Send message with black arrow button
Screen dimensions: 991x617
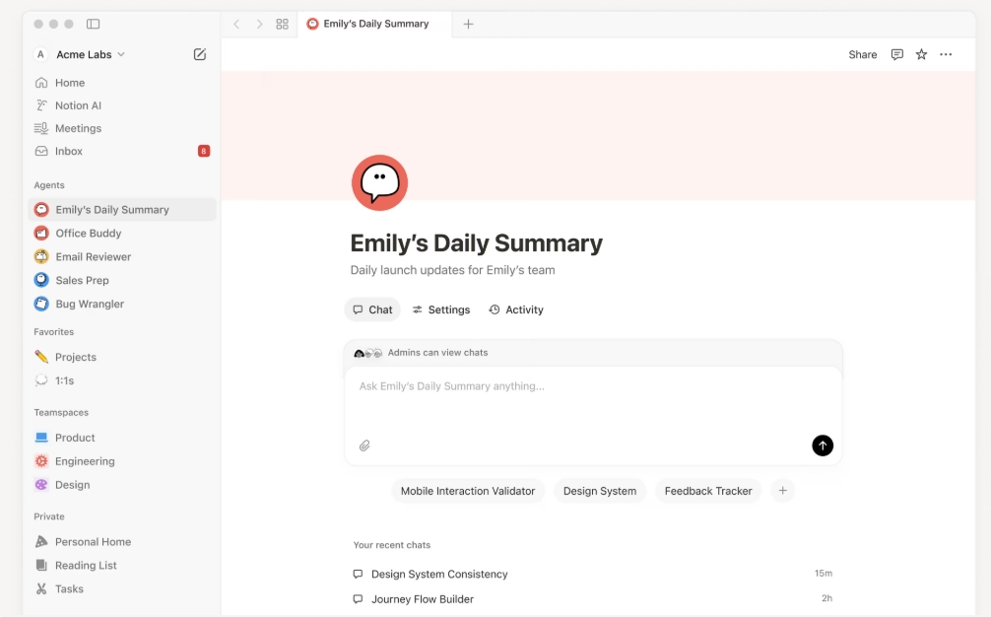[x=823, y=446]
